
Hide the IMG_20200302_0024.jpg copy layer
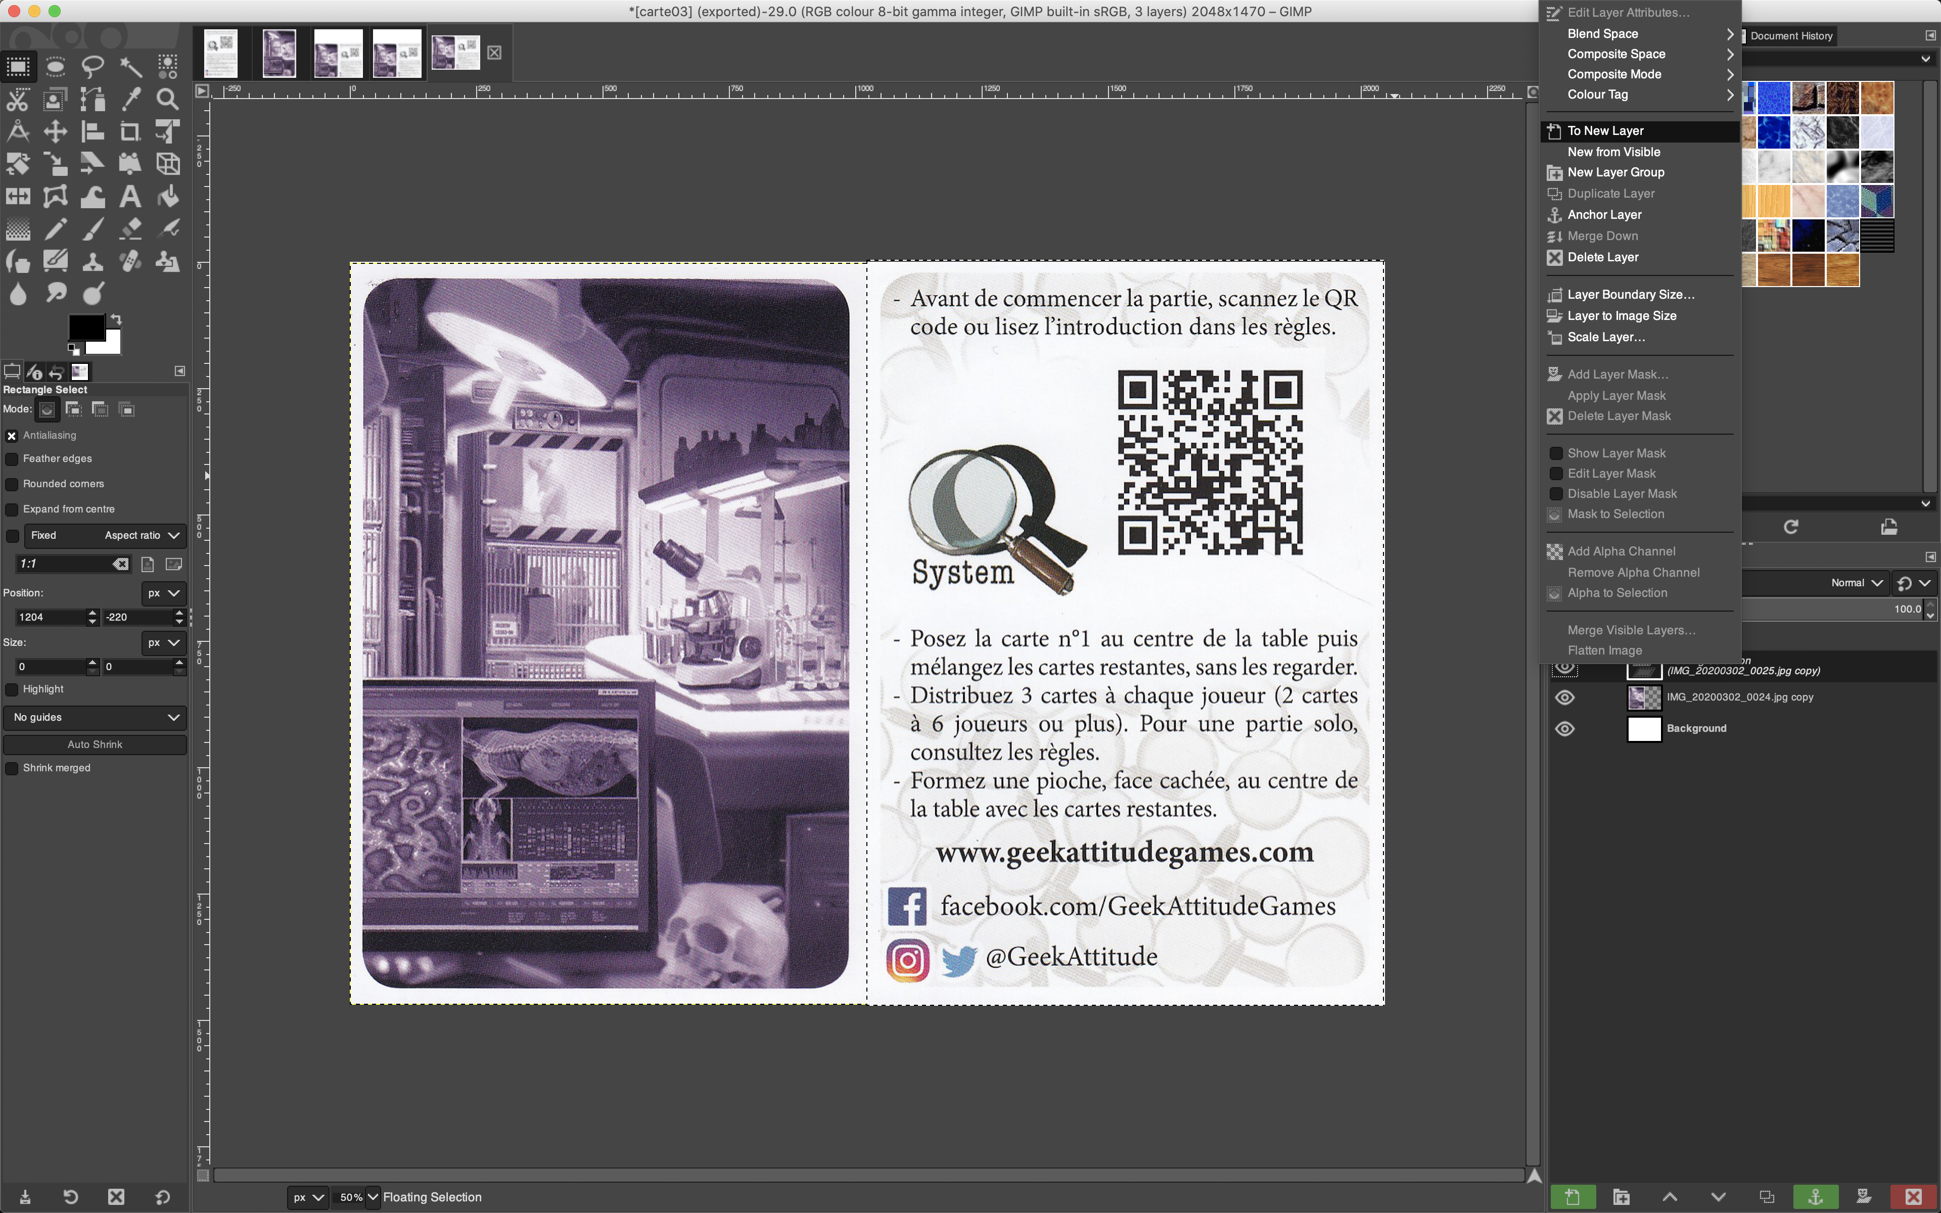pyautogui.click(x=1565, y=697)
